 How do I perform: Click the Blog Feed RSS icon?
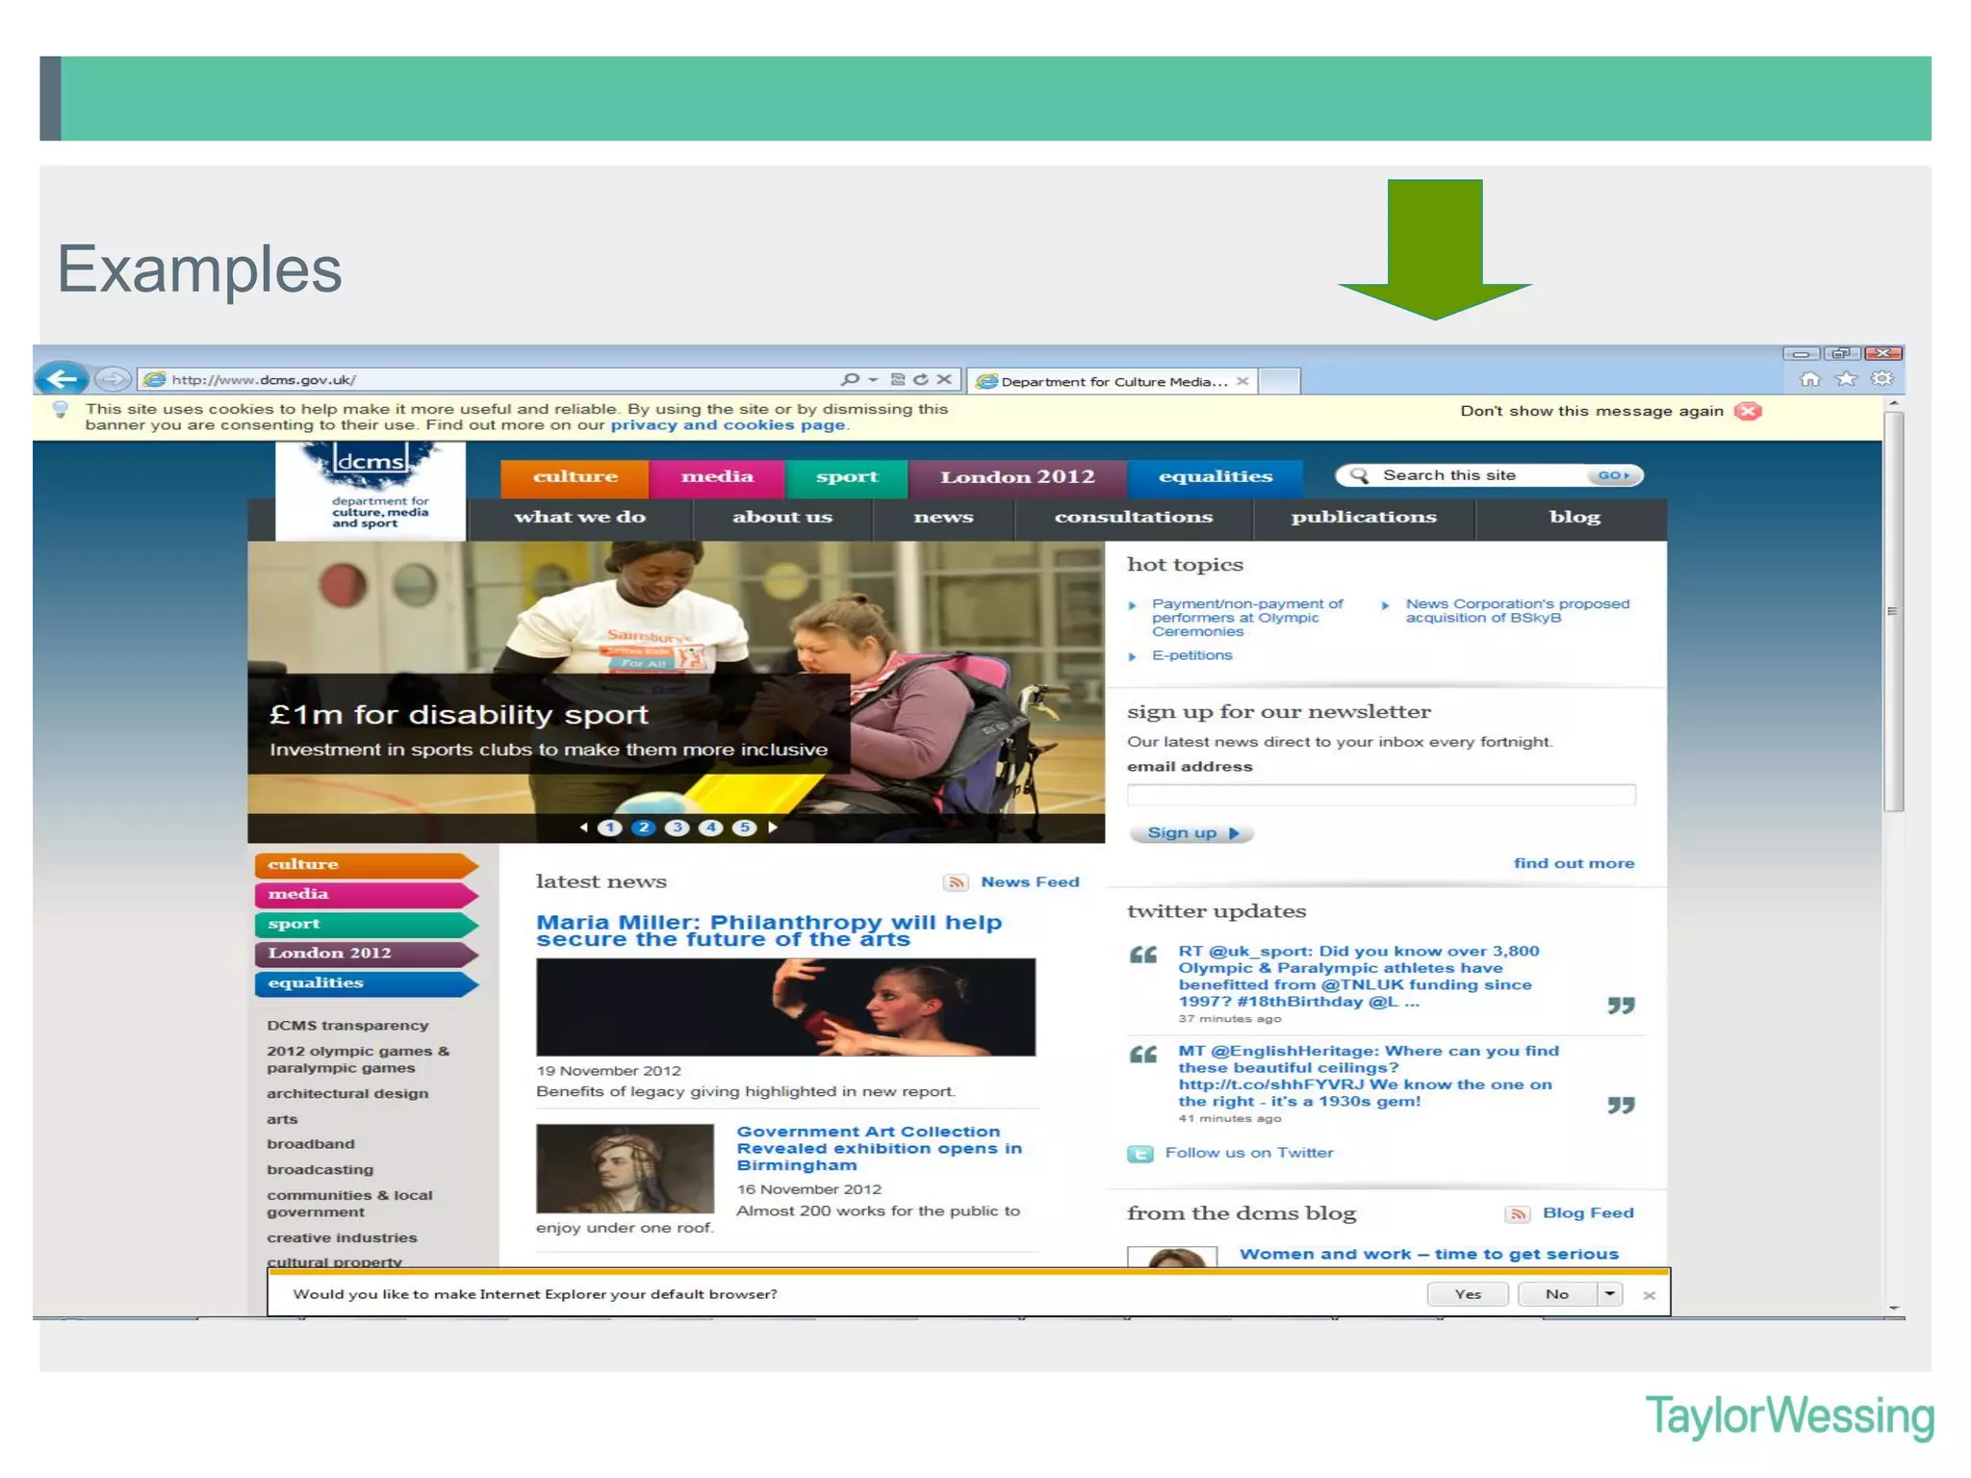[1518, 1214]
